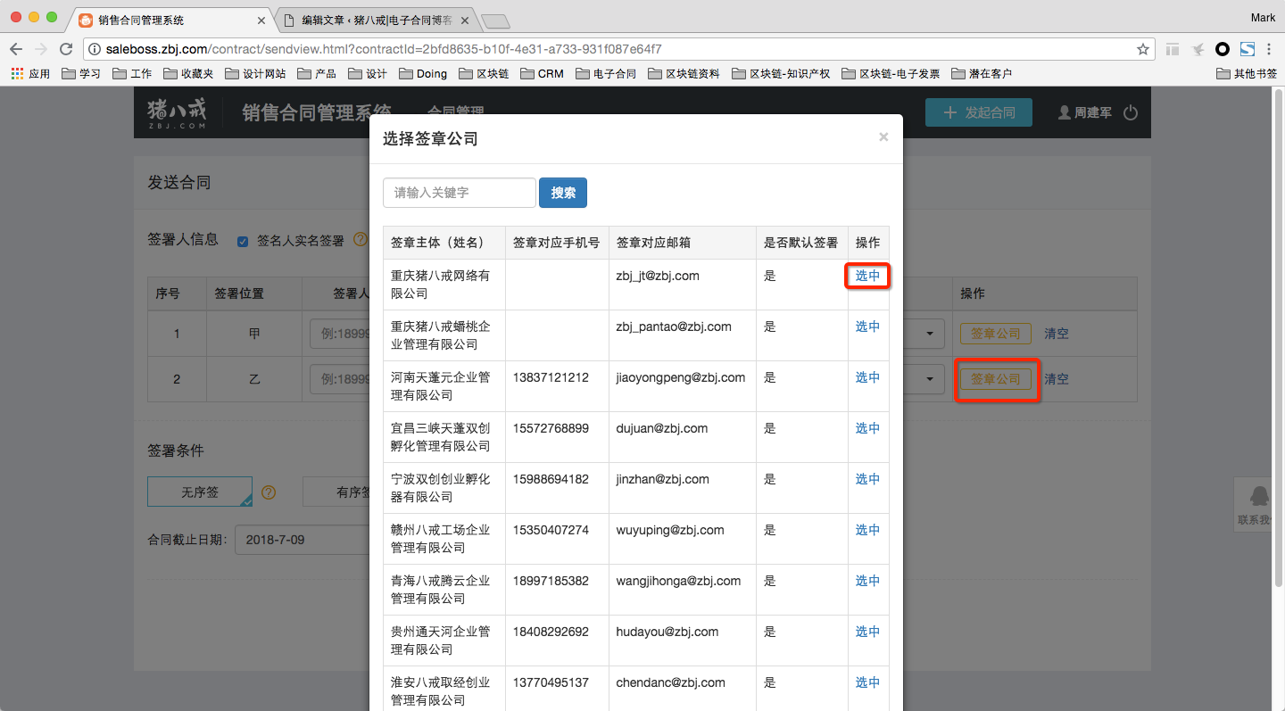Select 重庆猪八戒蟠桃企业管理有限公司 via 选中

coord(867,327)
